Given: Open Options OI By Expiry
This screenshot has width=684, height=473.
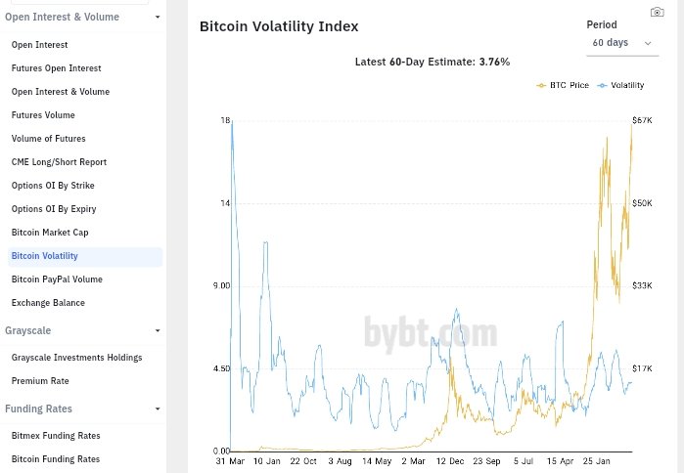Looking at the screenshot, I should point(54,209).
